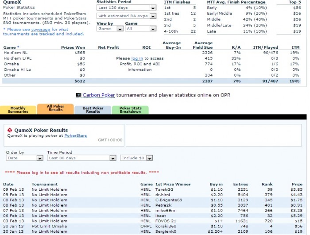The width and height of the screenshot is (310, 235).
Task: Open the Game filter dropdown set to All
Action: 140,29
